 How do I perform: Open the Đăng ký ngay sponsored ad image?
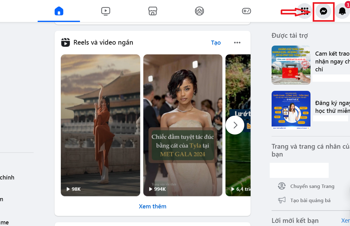(x=291, y=110)
